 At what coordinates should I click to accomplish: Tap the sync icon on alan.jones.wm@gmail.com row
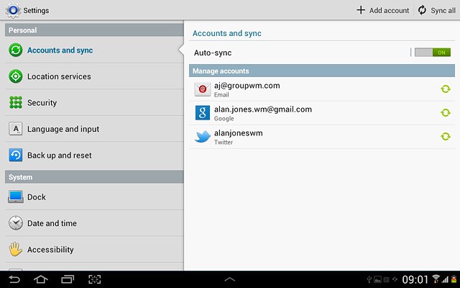tap(446, 112)
